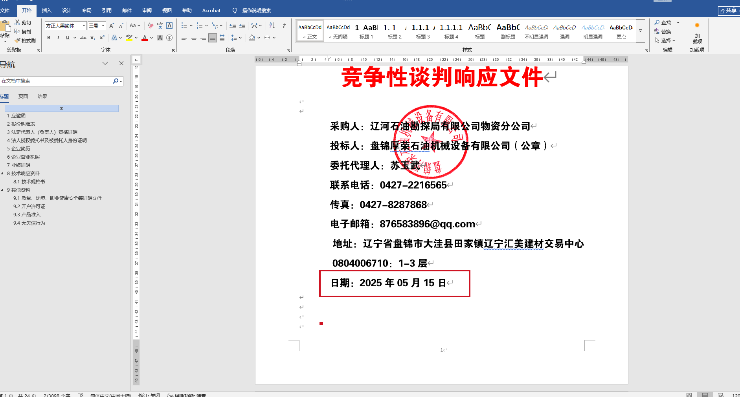Click the Acrobat ribbon tab
740x397 pixels.
(211, 11)
